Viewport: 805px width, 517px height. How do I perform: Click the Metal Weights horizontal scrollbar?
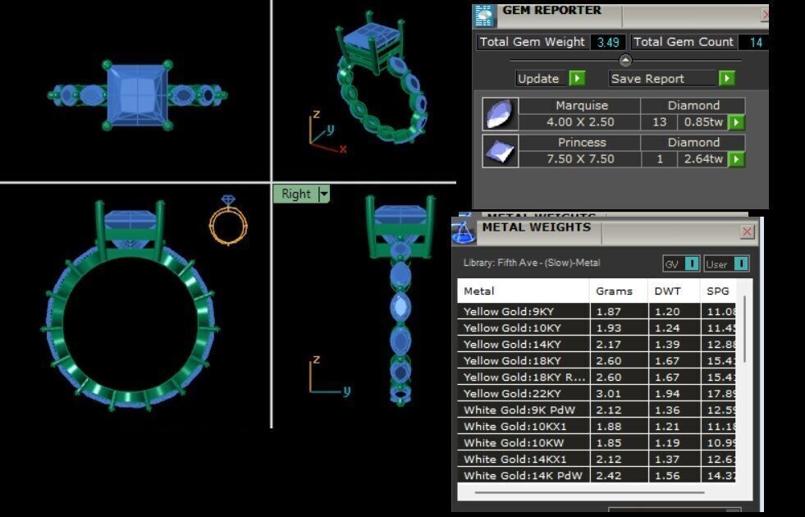589,492
